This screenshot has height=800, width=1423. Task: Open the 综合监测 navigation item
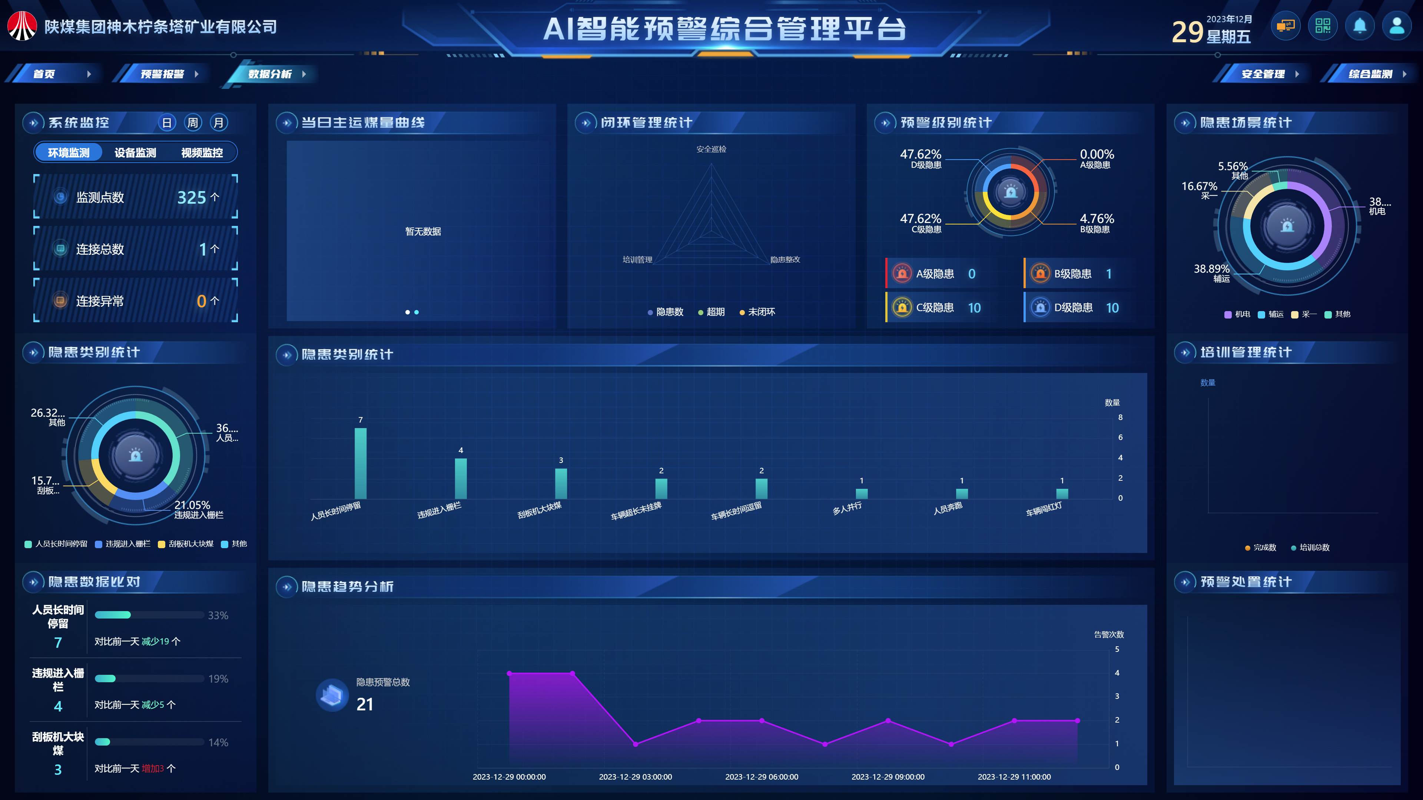coord(1370,74)
